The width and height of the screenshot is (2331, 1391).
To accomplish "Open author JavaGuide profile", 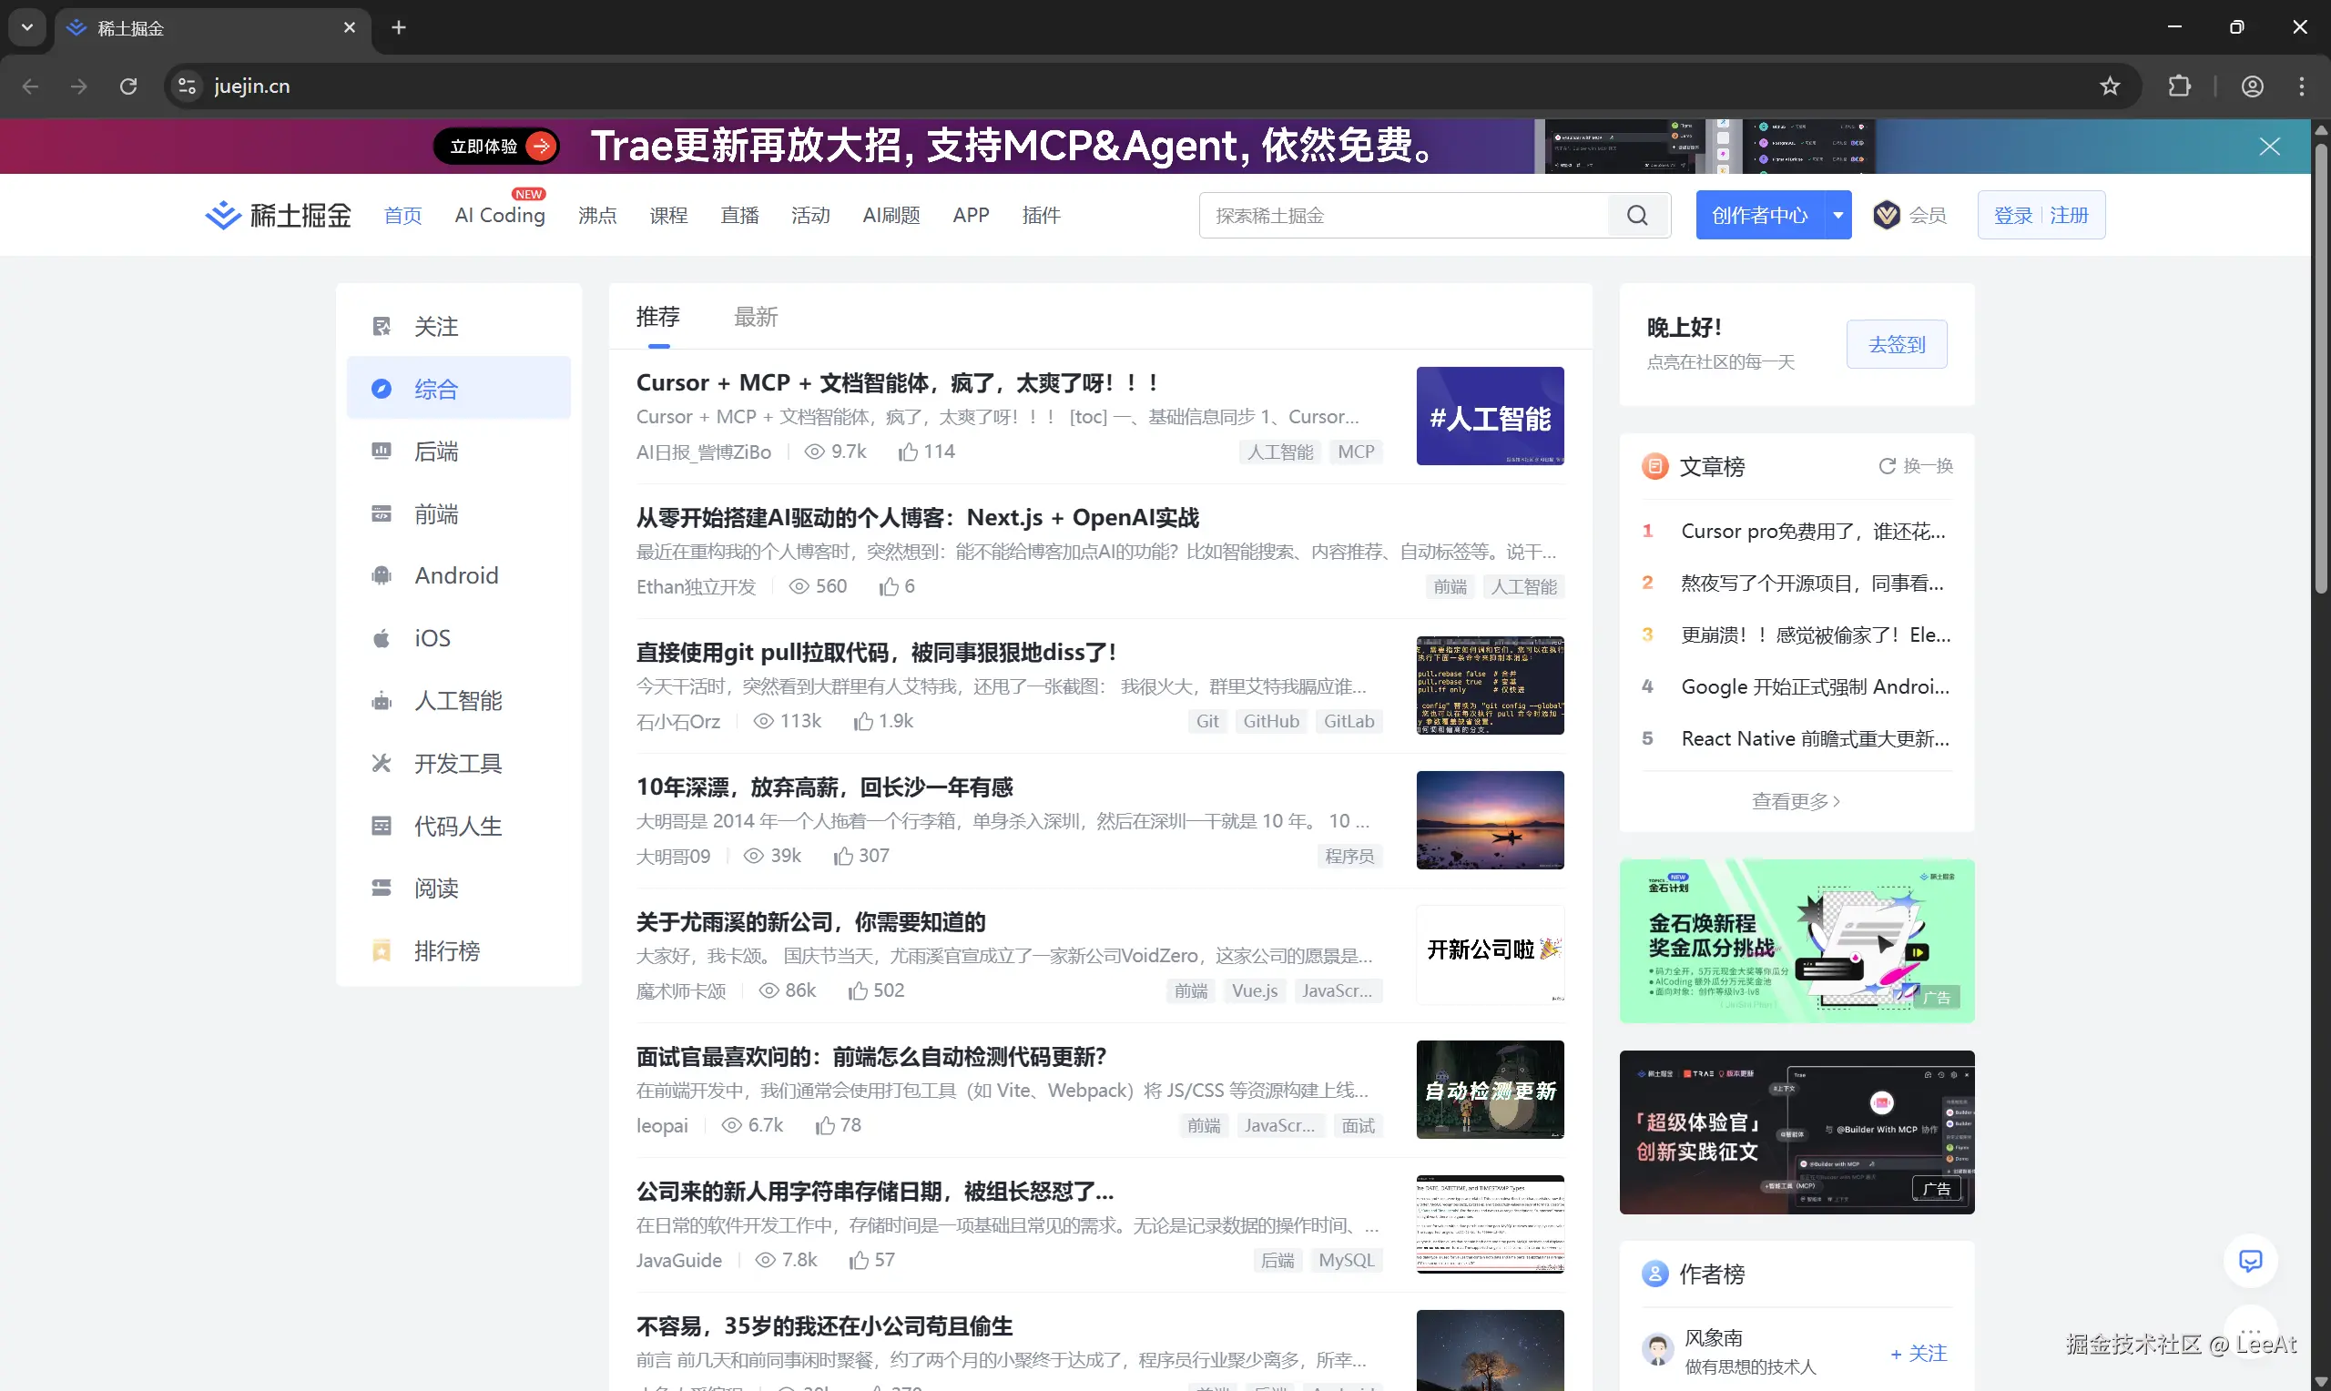I will [678, 1260].
